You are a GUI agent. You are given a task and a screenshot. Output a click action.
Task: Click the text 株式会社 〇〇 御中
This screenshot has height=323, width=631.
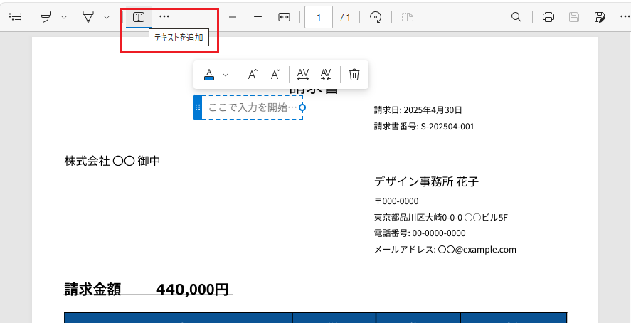112,161
